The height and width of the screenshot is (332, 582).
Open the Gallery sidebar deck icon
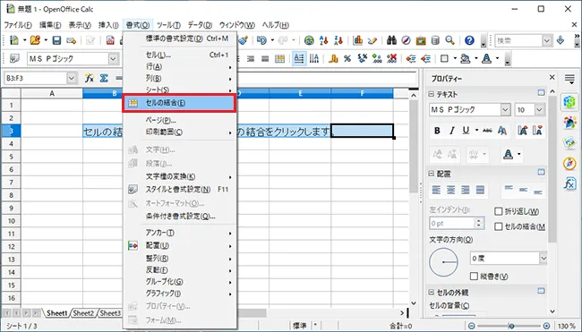(569, 143)
